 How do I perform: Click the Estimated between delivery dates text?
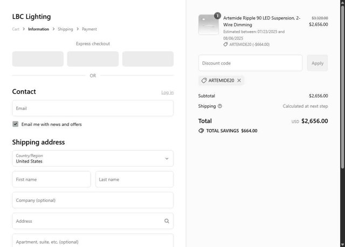coord(254,35)
